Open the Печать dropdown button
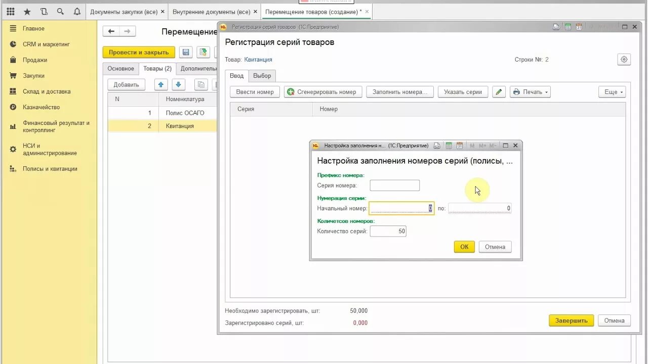Screen dimensions: 648x364 tap(530, 92)
